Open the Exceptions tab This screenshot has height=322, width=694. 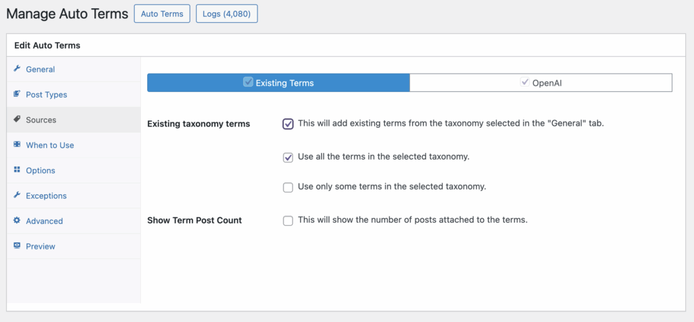click(x=73, y=195)
